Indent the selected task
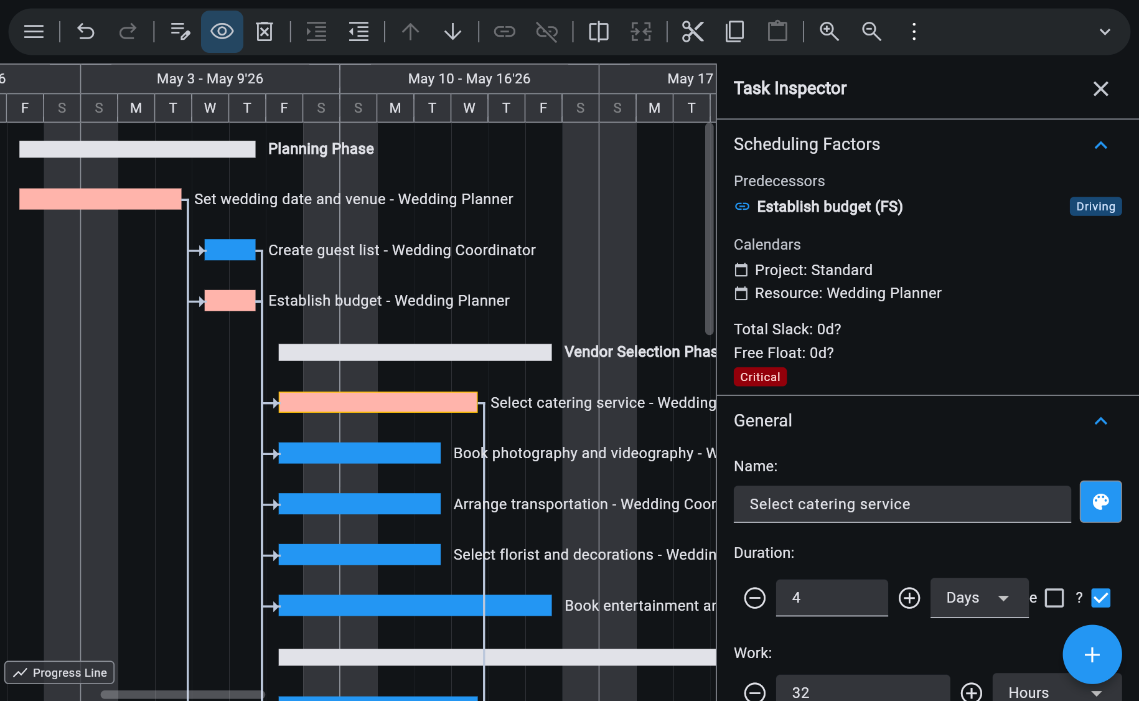Image resolution: width=1139 pixels, height=701 pixels. pos(316,31)
